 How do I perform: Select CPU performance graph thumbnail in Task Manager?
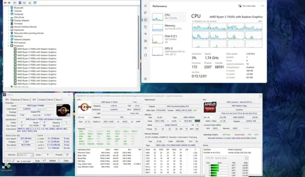click(x=157, y=17)
